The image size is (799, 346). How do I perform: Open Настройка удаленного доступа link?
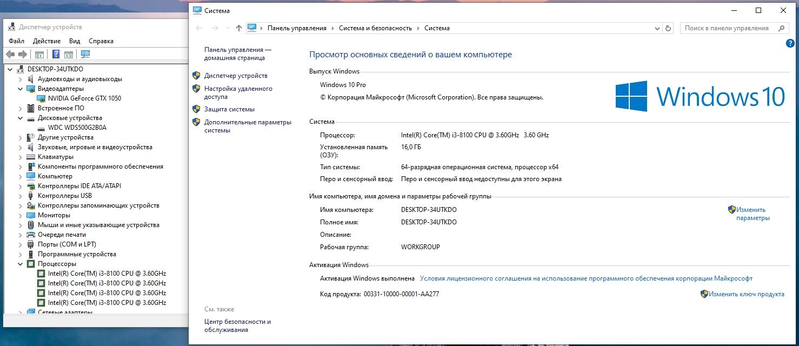[238, 92]
